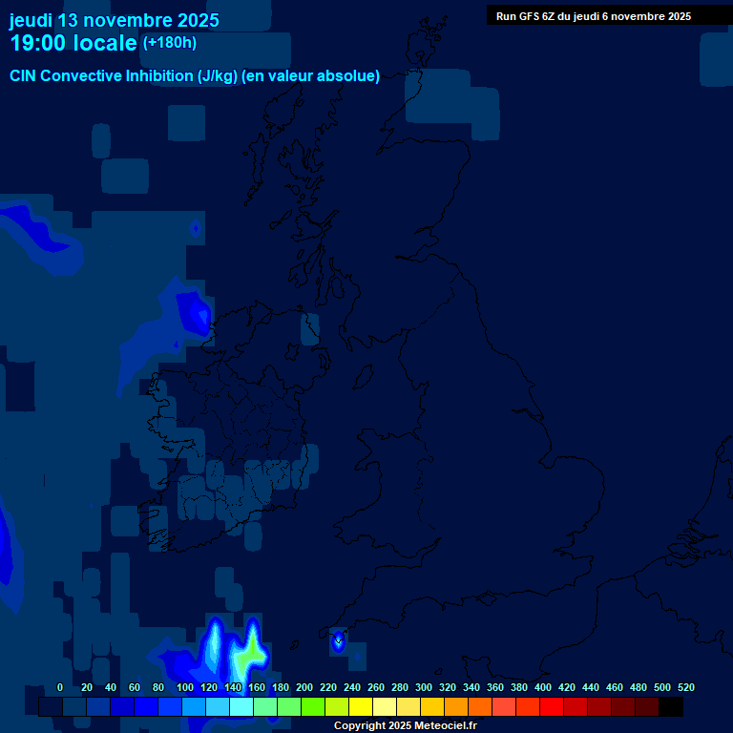
Task: Click the date text "jeudi 13 novembre 2025"
Action: click(115, 21)
